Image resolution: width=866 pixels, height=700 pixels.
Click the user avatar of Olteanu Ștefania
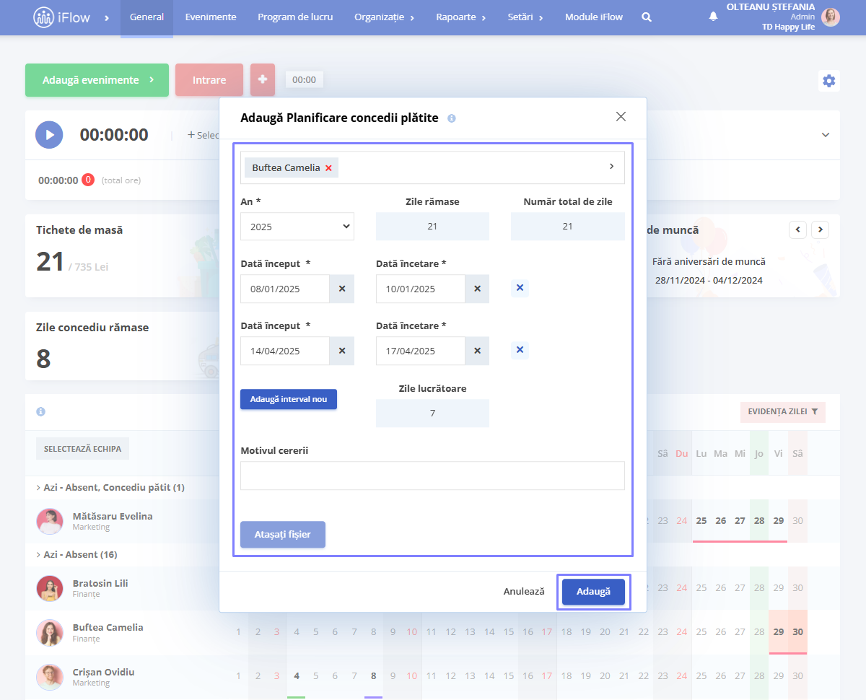(831, 17)
